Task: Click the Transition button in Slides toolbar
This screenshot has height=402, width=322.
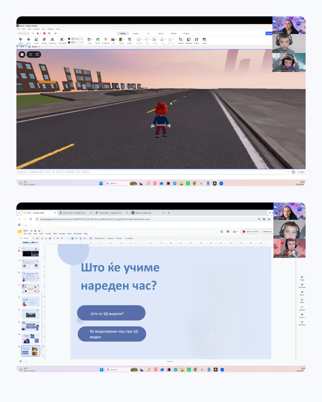Action: [x=129, y=238]
